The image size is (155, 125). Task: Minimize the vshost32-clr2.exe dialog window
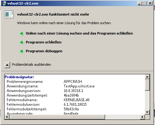click(139, 3)
